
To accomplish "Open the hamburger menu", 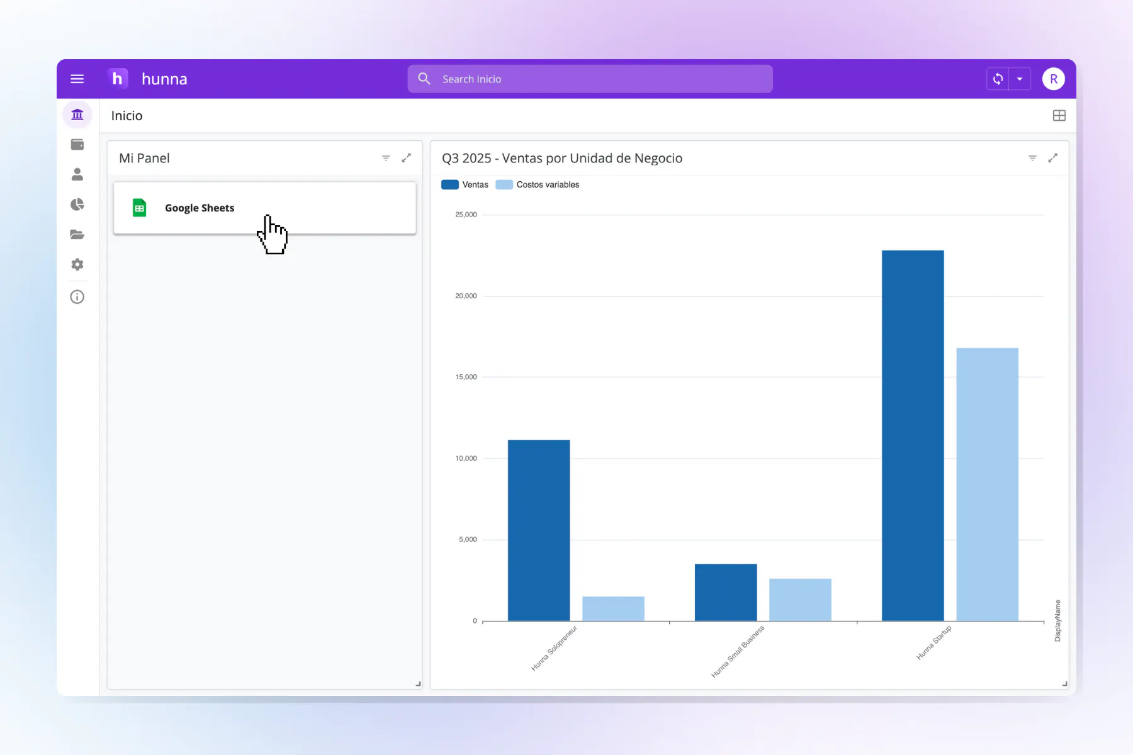I will [77, 79].
